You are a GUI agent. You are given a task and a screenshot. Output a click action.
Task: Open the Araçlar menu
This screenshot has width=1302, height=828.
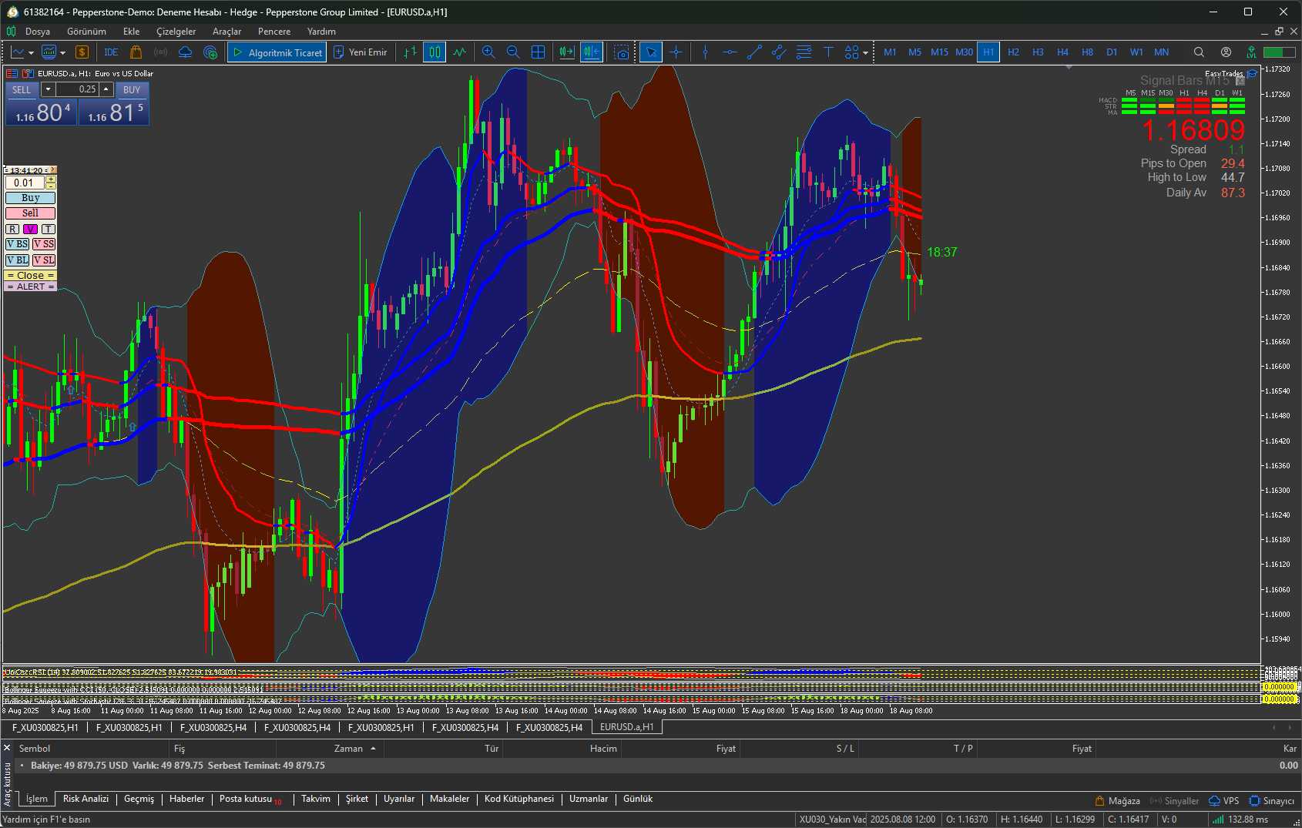coord(227,32)
